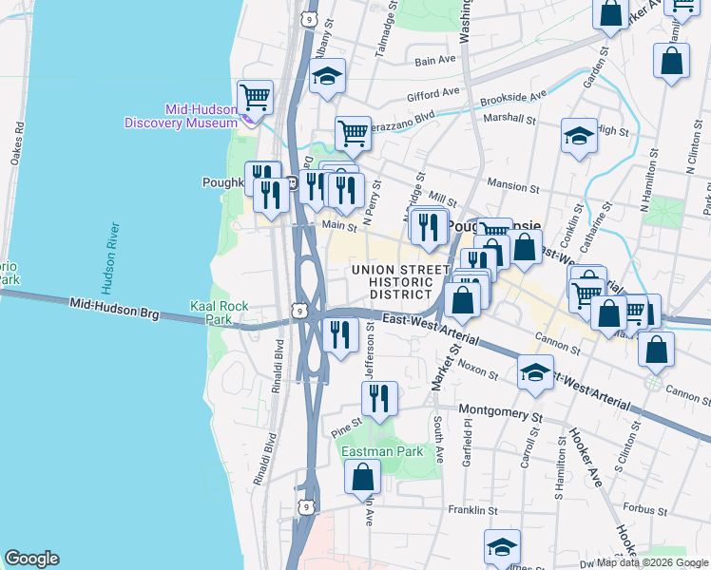Select the Route 9 shield at top of map

pos(309,19)
